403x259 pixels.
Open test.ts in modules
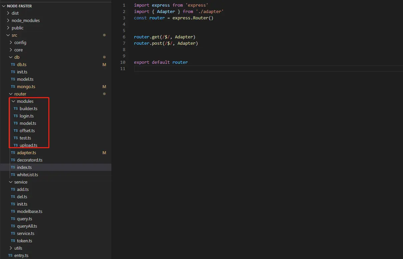(x=25, y=138)
